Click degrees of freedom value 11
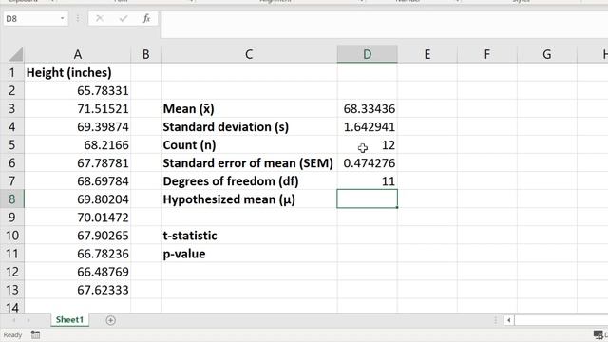The height and width of the screenshot is (342, 608). (x=368, y=181)
